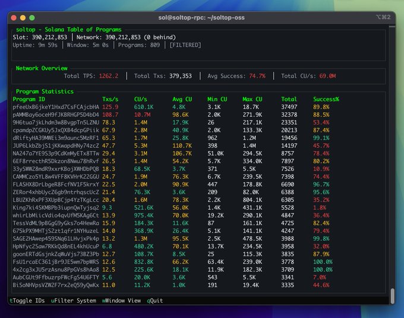Click the 100.0% success value for FsU1rcaEC361

coord(323,262)
